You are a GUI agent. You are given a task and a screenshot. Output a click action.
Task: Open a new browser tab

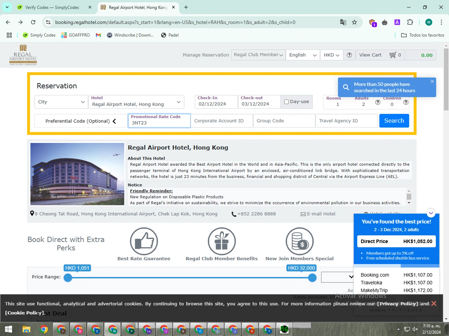pos(186,7)
